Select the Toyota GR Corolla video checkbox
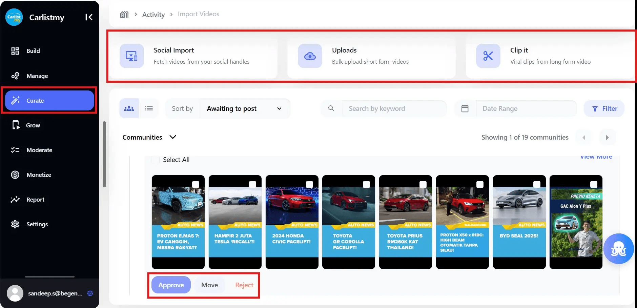The image size is (637, 308). tap(366, 184)
